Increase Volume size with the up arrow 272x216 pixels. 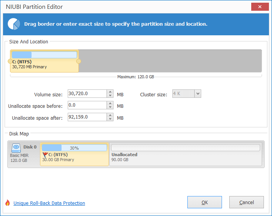(110, 92)
